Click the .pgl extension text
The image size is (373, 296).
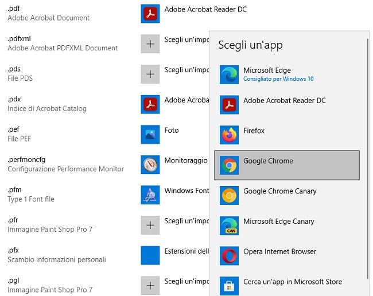[13, 281]
